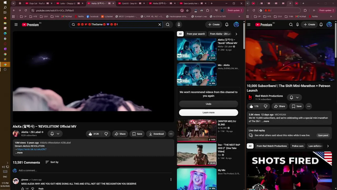Undo the don't recommend channel action
The width and height of the screenshot is (337, 190).
(x=209, y=104)
